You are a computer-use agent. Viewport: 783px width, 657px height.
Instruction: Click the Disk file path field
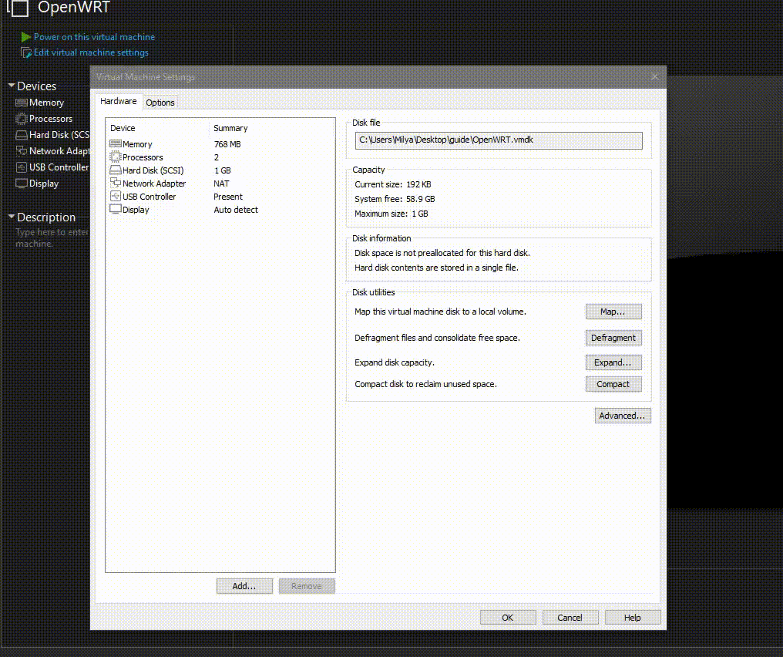tap(499, 140)
